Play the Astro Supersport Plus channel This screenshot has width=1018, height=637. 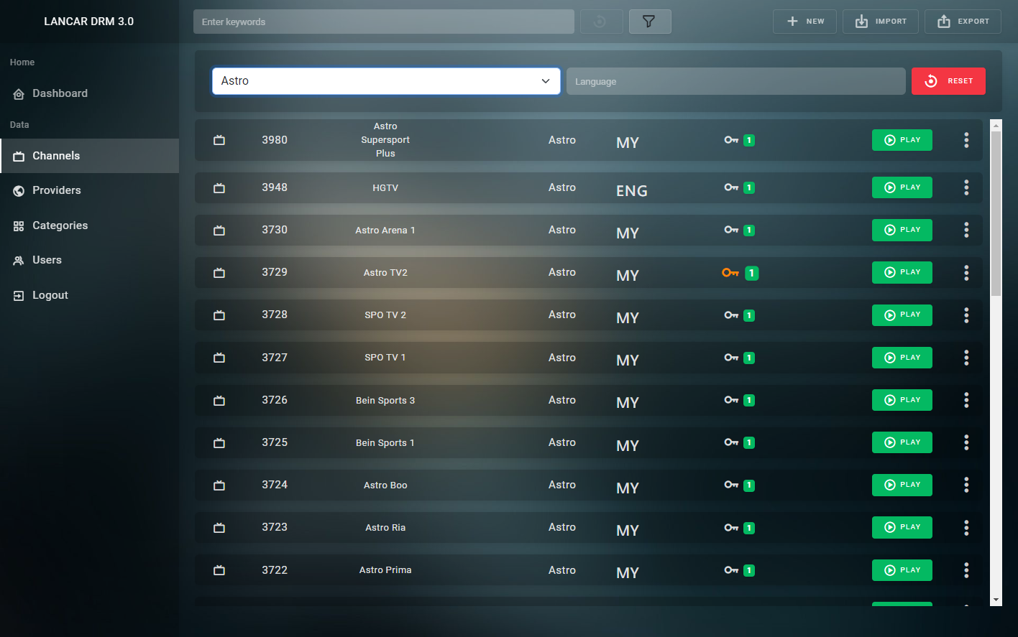[x=902, y=140]
